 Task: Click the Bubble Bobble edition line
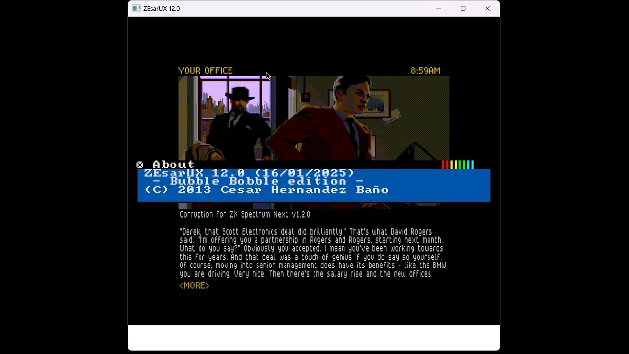coord(258,181)
